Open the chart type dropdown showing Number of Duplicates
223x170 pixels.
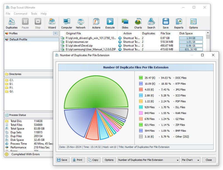coord(148,160)
